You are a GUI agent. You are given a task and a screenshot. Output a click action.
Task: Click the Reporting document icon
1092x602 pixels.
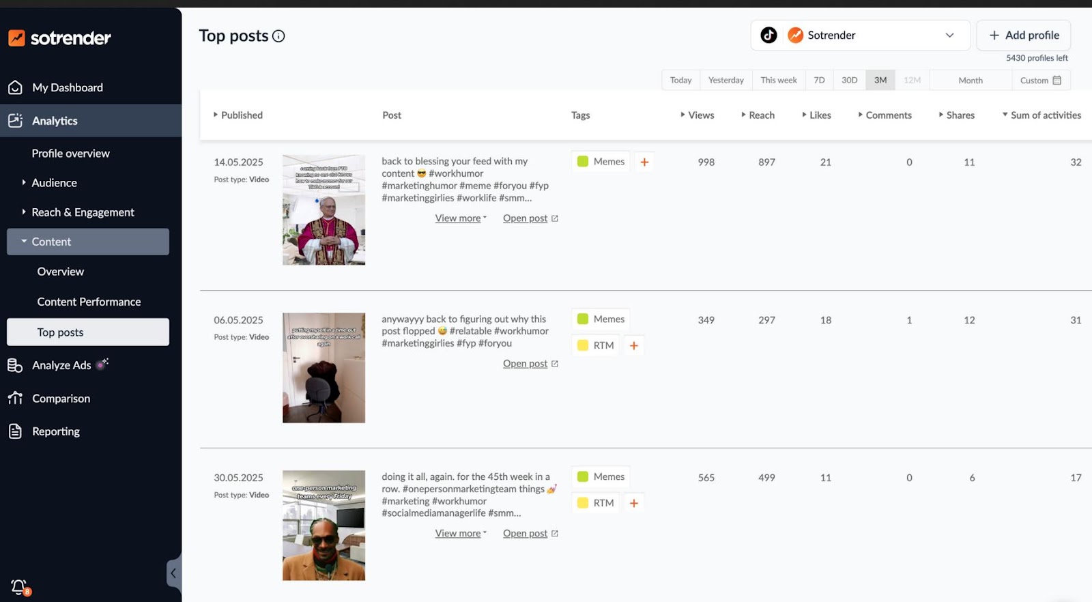15,431
